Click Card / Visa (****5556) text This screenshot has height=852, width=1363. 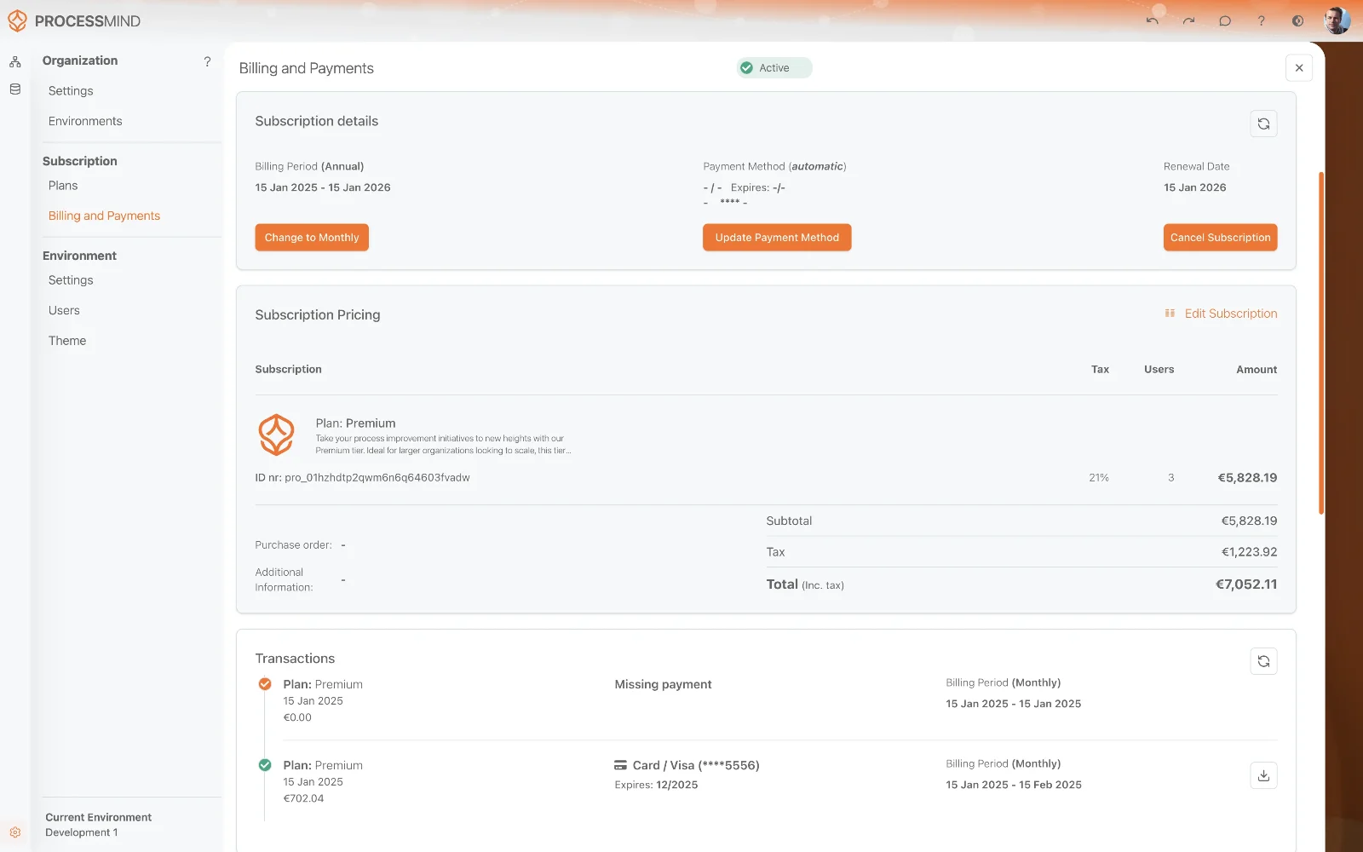696,765
